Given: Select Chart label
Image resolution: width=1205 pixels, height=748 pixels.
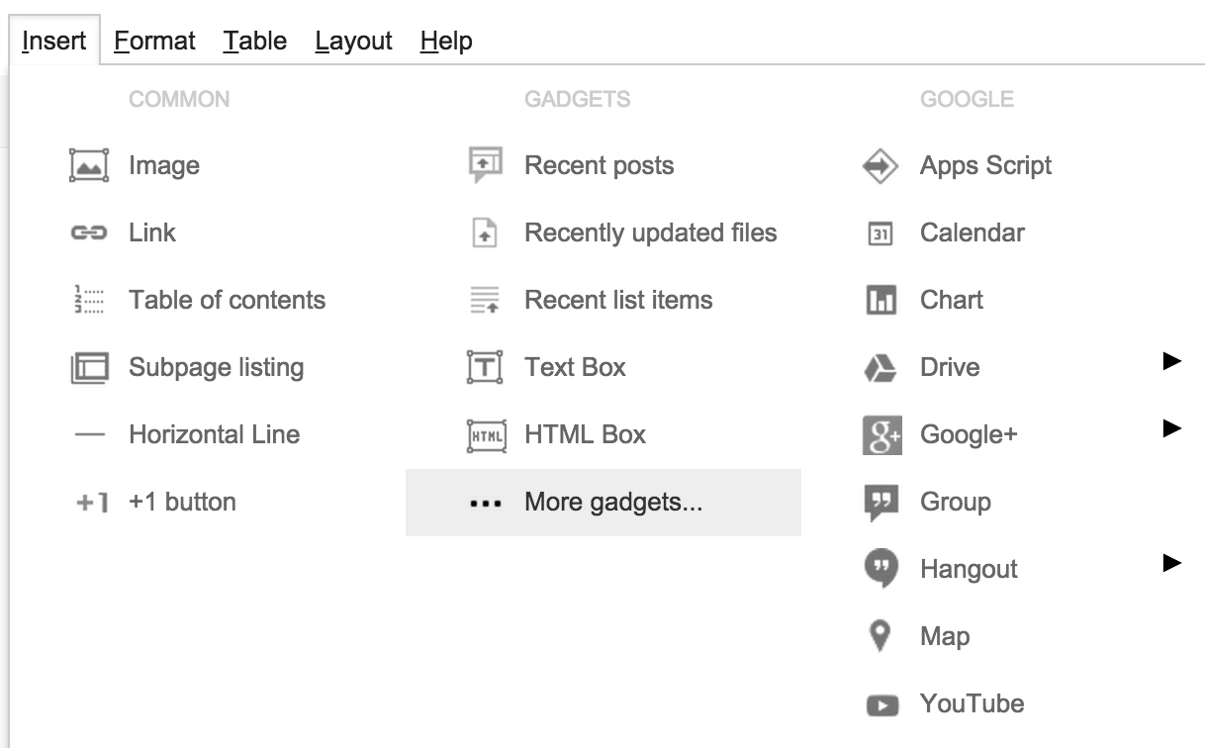Looking at the screenshot, I should (x=951, y=300).
